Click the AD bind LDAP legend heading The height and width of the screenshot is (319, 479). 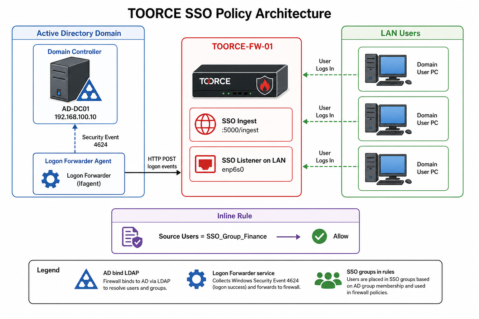[121, 273]
